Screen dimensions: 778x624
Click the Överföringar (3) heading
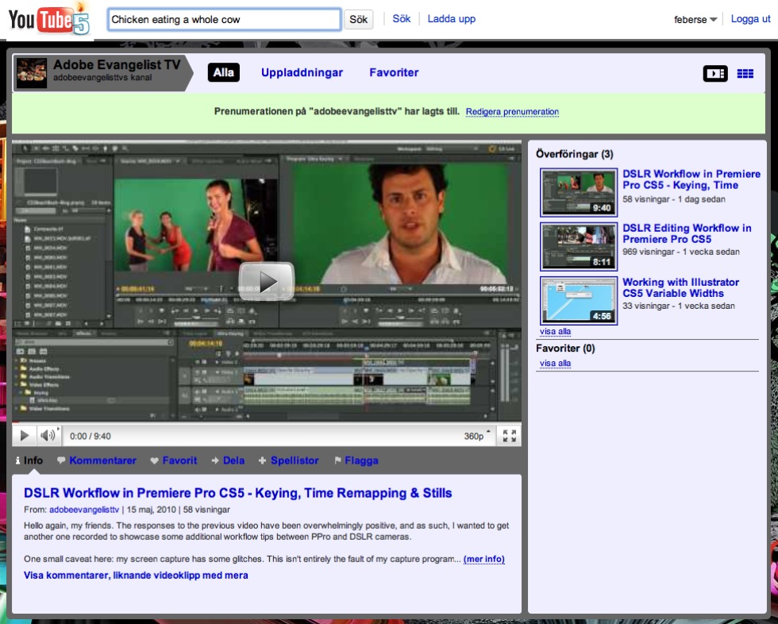pyautogui.click(x=575, y=154)
